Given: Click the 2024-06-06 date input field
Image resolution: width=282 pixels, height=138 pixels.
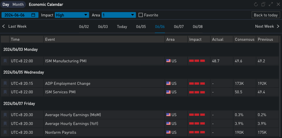Looking at the screenshot, I should click(17, 15).
